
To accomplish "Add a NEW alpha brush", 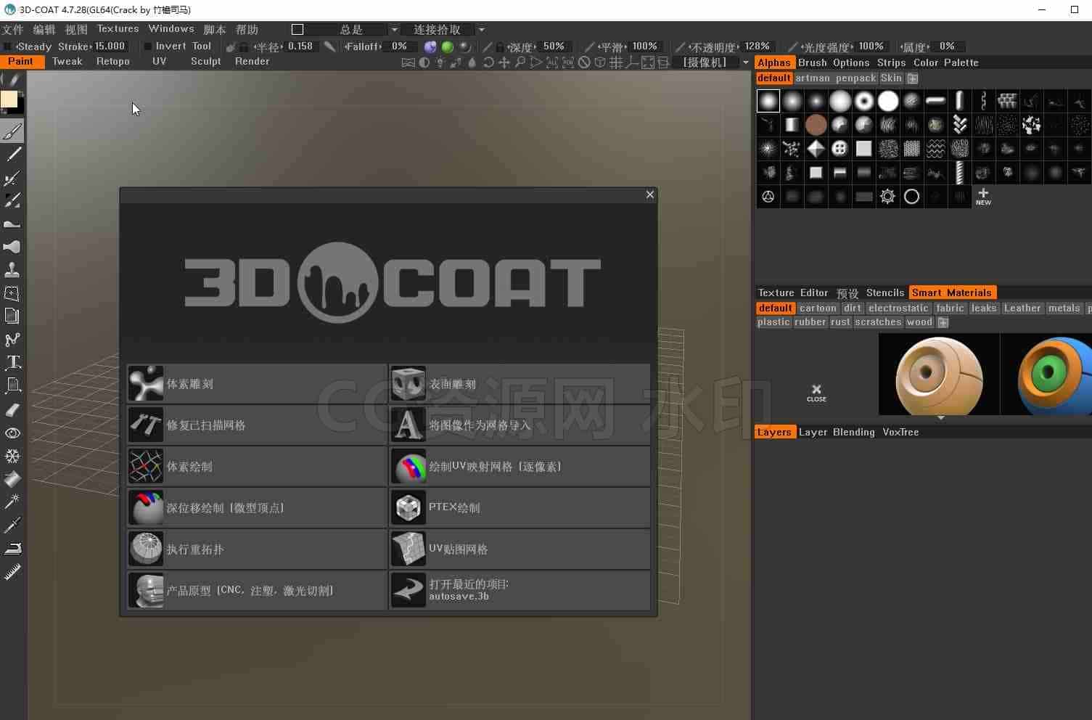I will pos(983,197).
